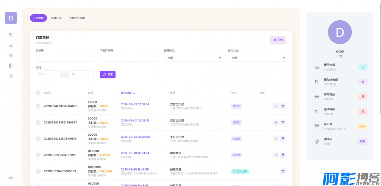Click settings switch icon for order 20210924233805100519
This screenshot has height=186, width=381.
click(283, 139)
